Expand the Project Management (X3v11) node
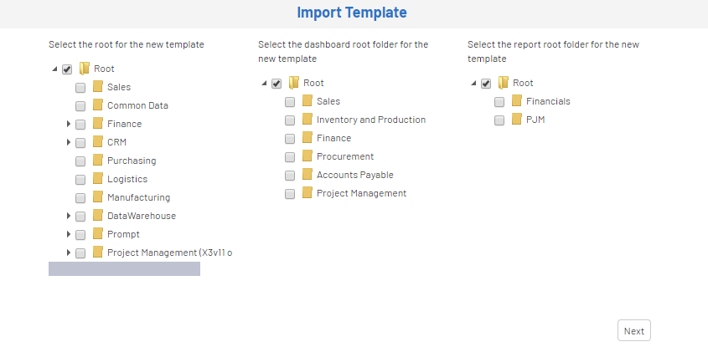Screen dimensions: 708x352 click(69, 253)
